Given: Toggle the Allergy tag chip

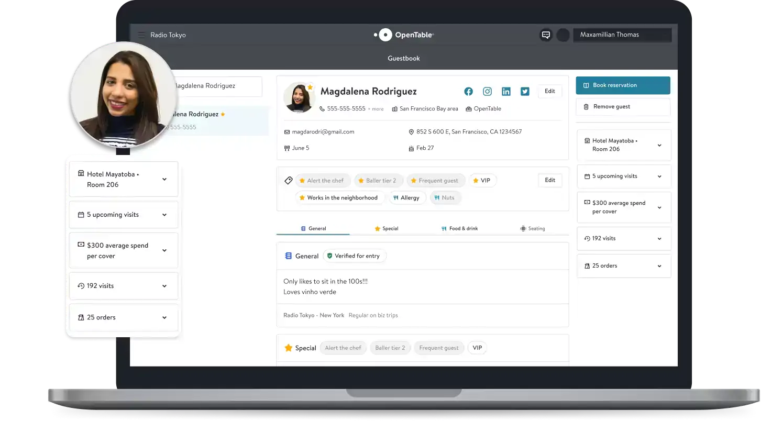Looking at the screenshot, I should pyautogui.click(x=406, y=198).
